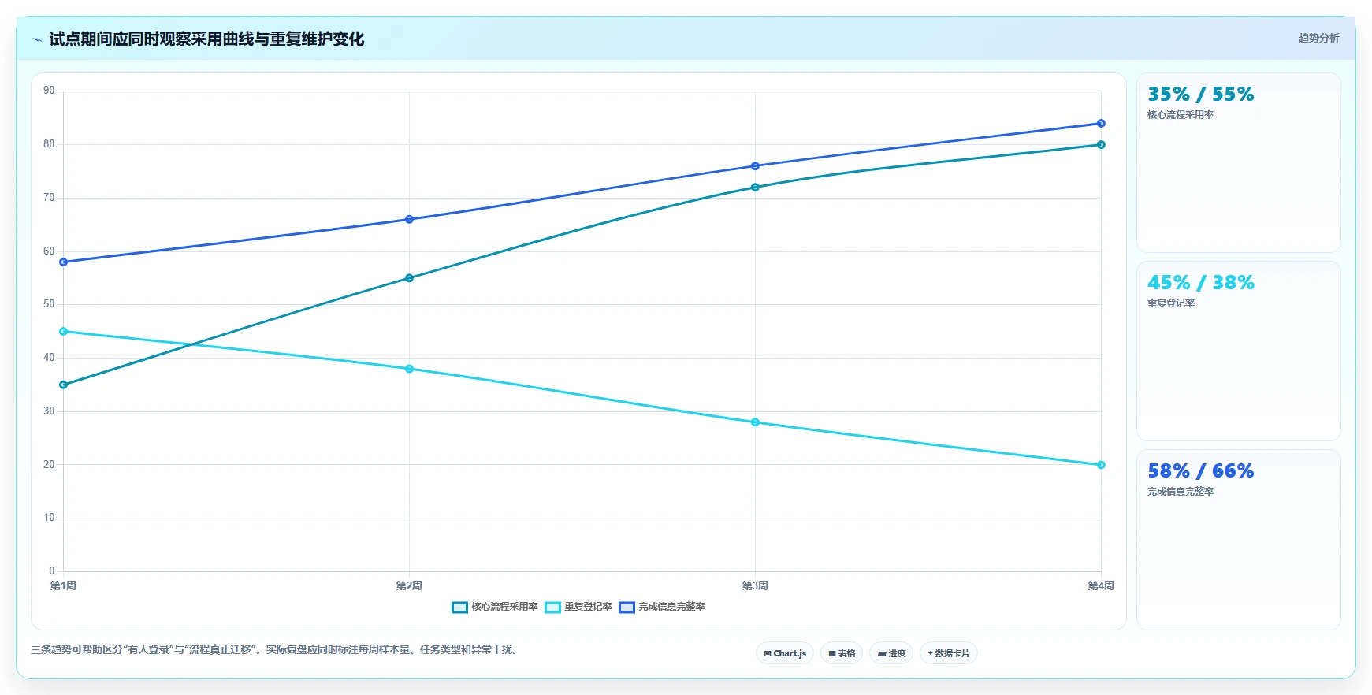Click 重复登记率 data point at 第2周
This screenshot has width=1372, height=695.
pyautogui.click(x=409, y=369)
